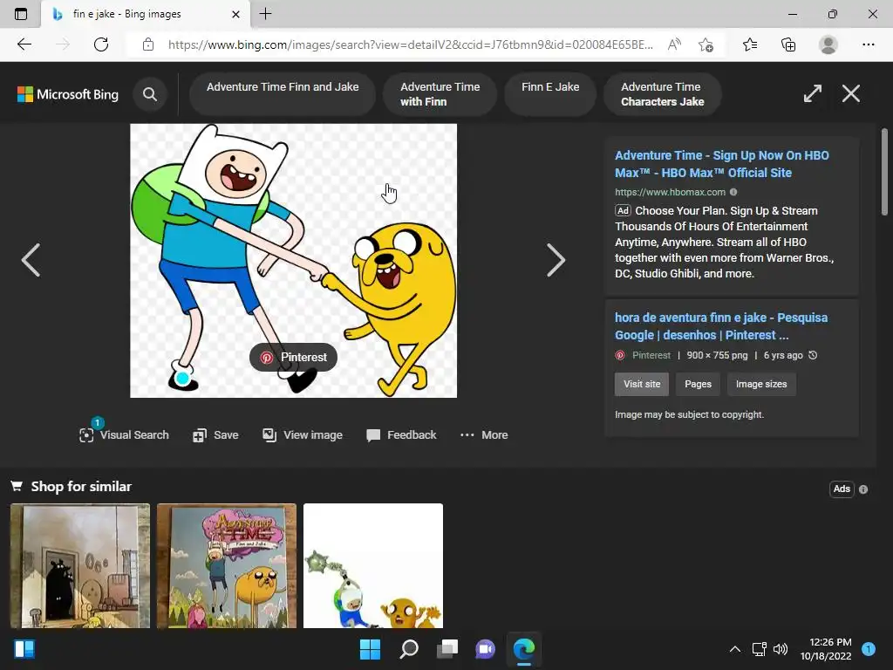Open Windows Widgets from taskbar
Viewport: 893px width, 670px height.
pos(24,649)
